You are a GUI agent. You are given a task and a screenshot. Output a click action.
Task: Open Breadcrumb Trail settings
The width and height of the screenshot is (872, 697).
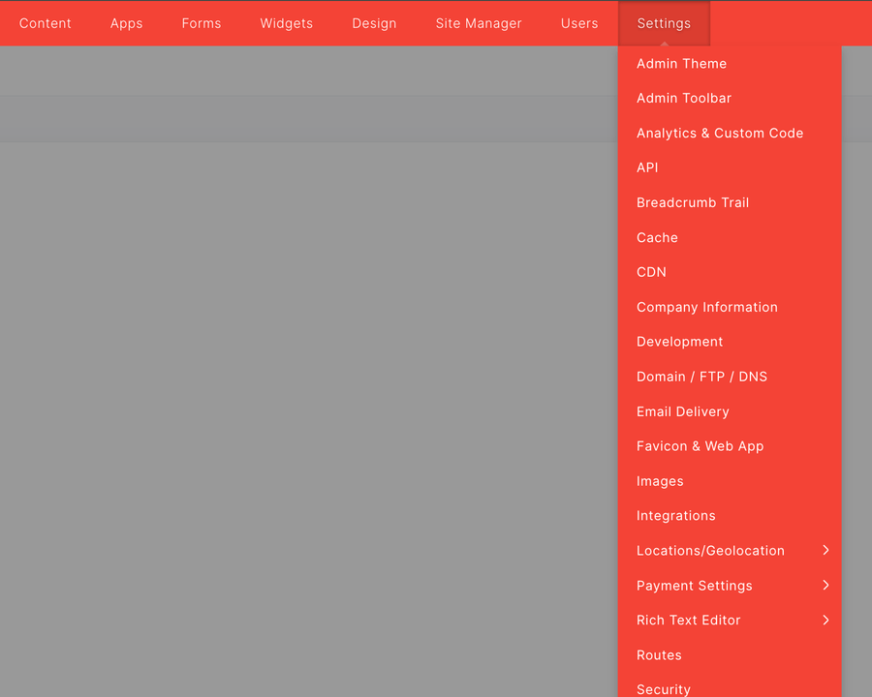(730, 203)
